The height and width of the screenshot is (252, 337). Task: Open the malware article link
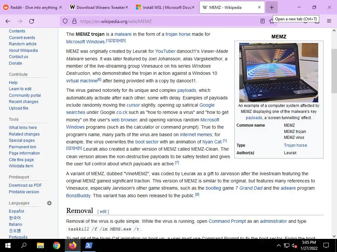tap(123, 34)
